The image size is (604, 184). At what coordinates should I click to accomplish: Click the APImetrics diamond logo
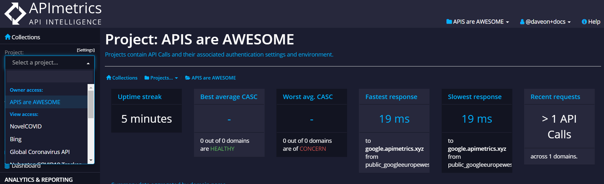tap(15, 13)
